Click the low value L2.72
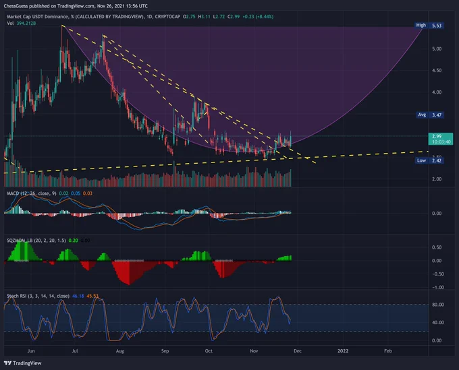 click(x=219, y=17)
